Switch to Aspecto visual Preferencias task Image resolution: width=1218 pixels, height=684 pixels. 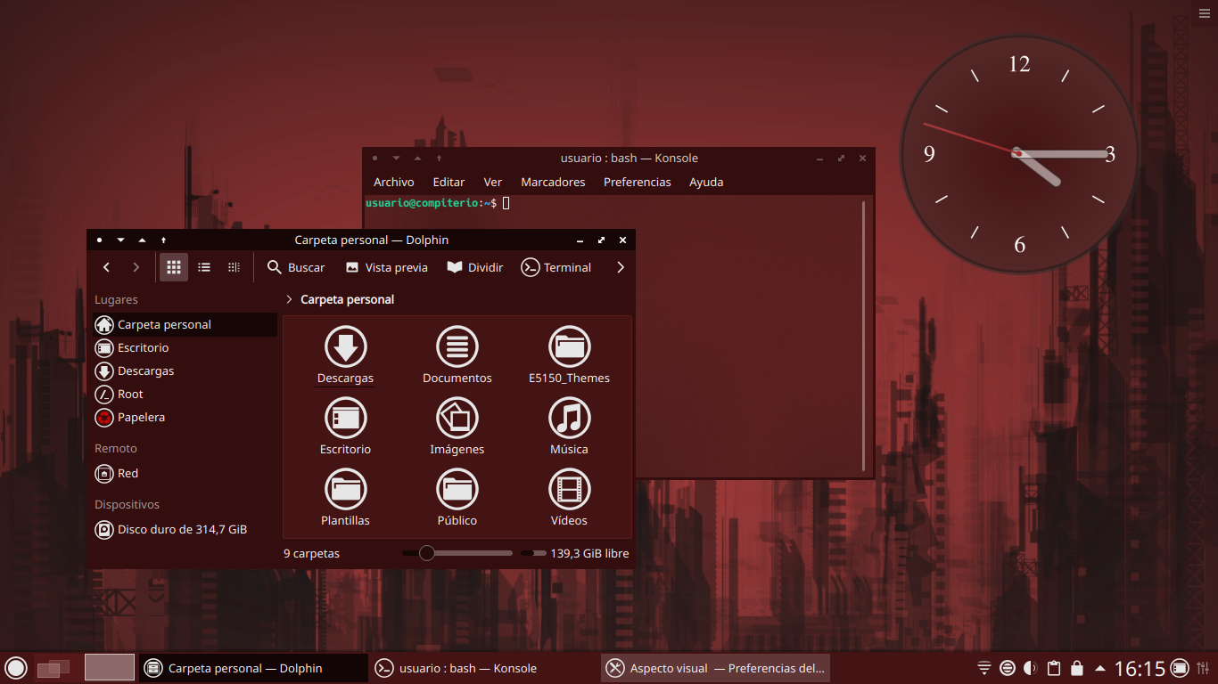(716, 668)
